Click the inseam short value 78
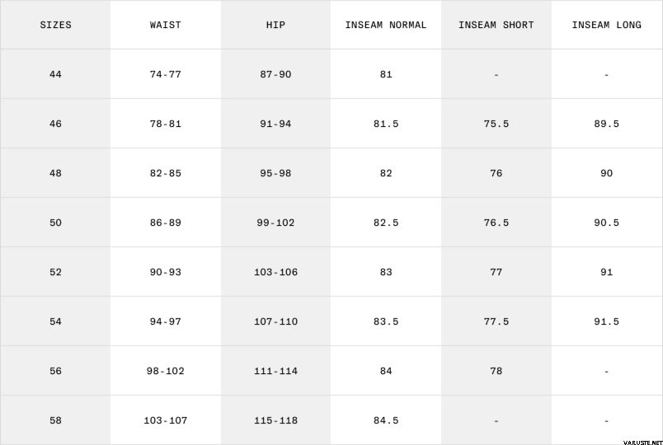This screenshot has width=663, height=445. pyautogui.click(x=496, y=371)
